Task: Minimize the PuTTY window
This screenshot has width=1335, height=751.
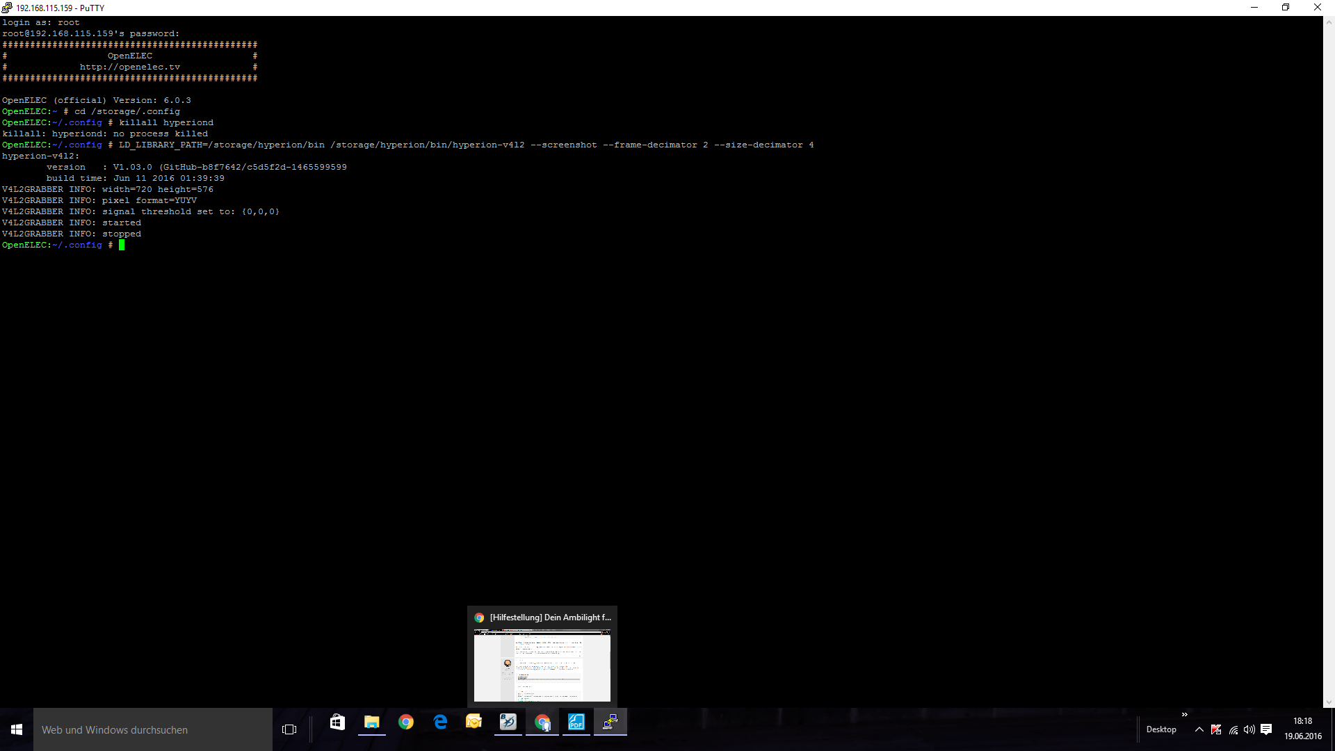Action: (x=1254, y=8)
